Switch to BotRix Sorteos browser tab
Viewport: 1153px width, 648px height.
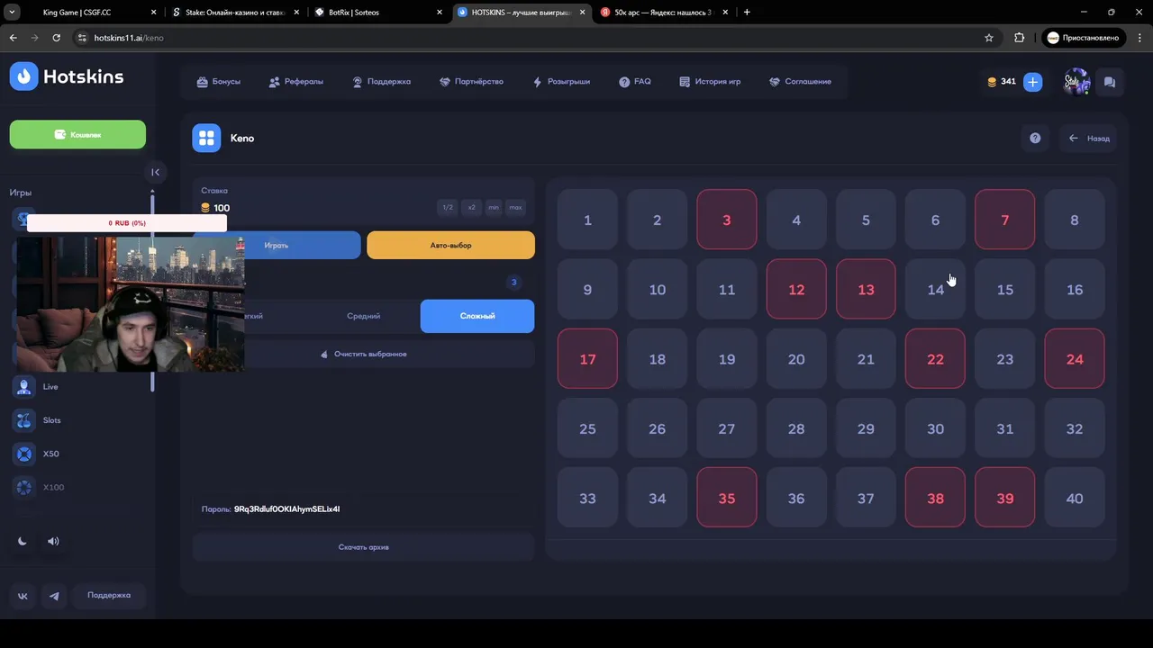pos(378,13)
